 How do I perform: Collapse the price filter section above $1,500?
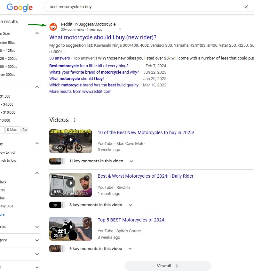pyautogui.click(x=37, y=87)
